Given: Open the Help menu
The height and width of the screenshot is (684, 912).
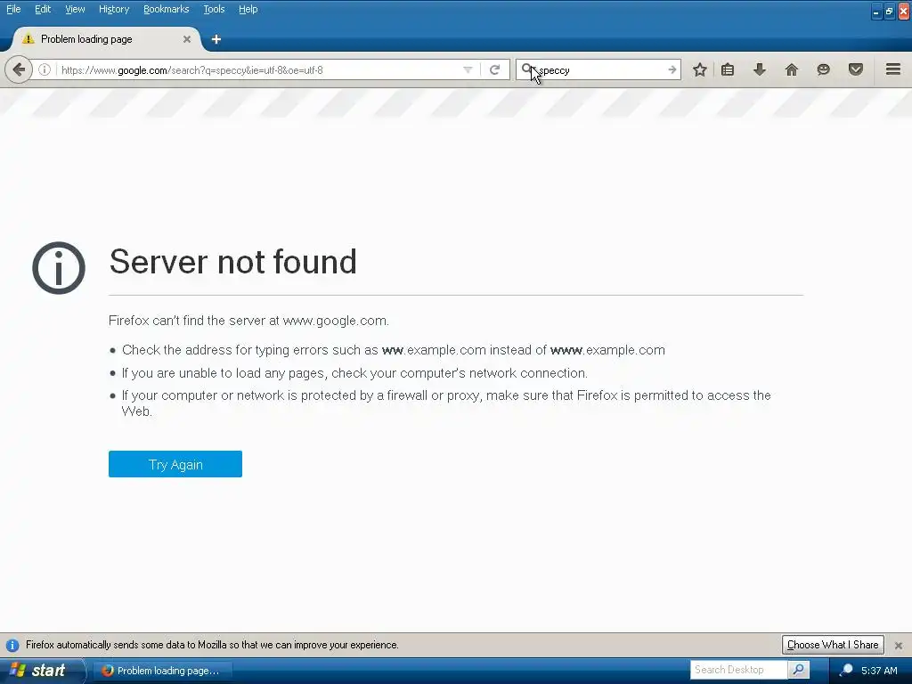Looking at the screenshot, I should coord(248,9).
